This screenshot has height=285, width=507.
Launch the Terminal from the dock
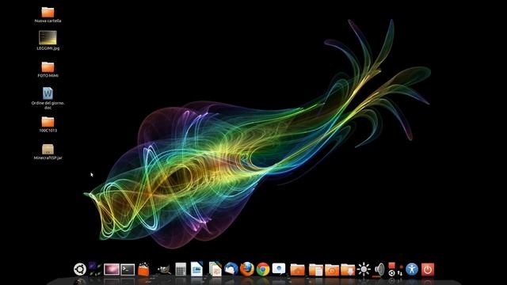[128, 269]
